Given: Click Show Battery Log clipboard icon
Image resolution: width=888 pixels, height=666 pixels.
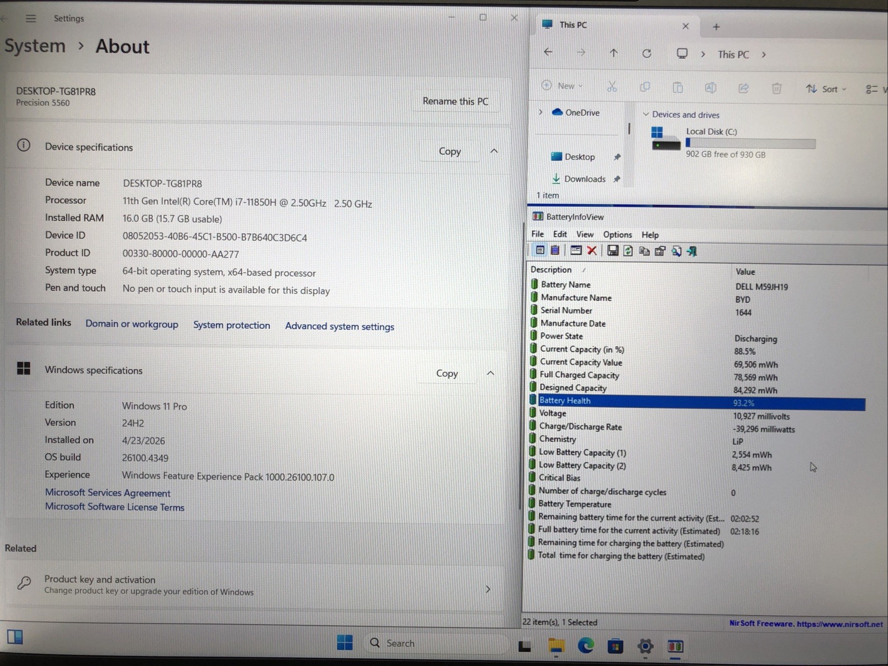Looking at the screenshot, I should tap(555, 251).
